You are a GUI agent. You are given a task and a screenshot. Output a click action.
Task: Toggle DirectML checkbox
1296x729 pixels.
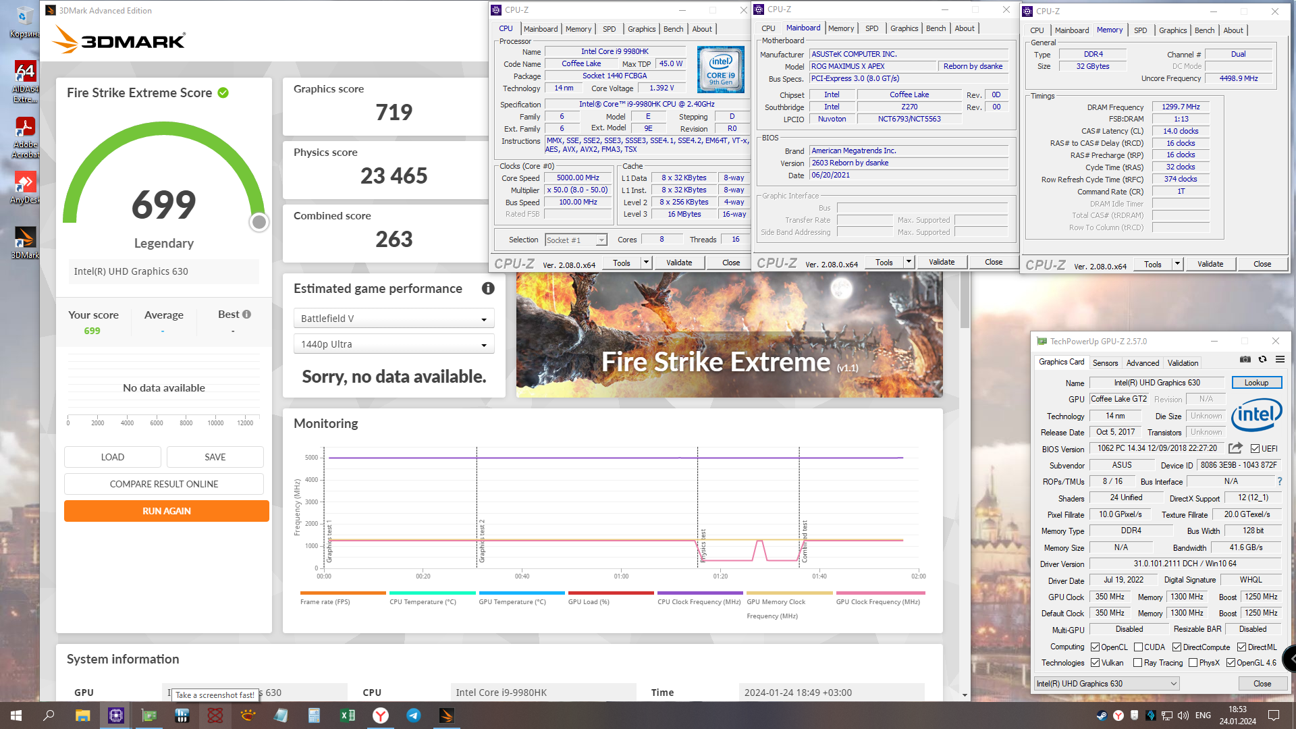1241,647
